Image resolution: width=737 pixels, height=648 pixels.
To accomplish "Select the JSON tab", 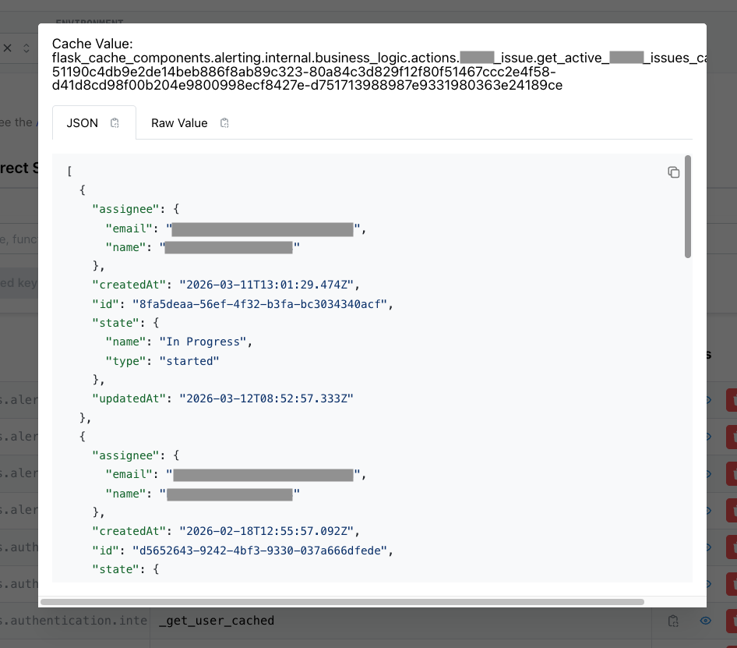I will click(x=81, y=122).
